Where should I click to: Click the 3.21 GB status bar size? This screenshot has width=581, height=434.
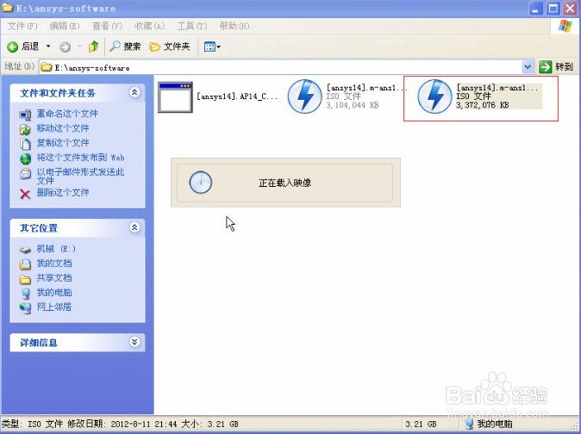pos(421,424)
